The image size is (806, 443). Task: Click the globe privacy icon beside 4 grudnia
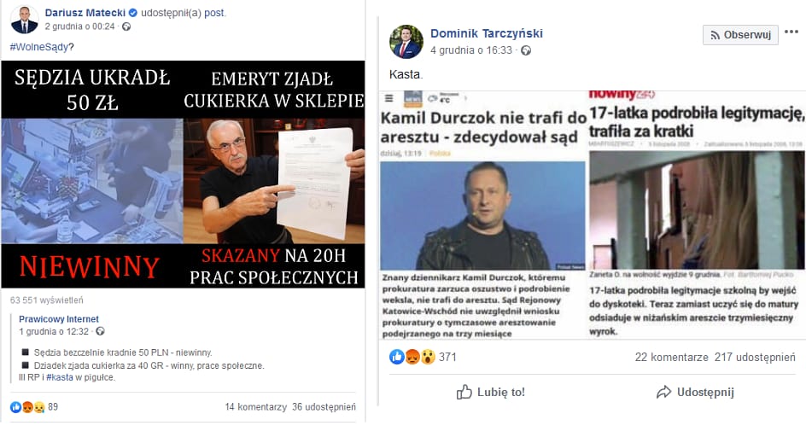526,50
